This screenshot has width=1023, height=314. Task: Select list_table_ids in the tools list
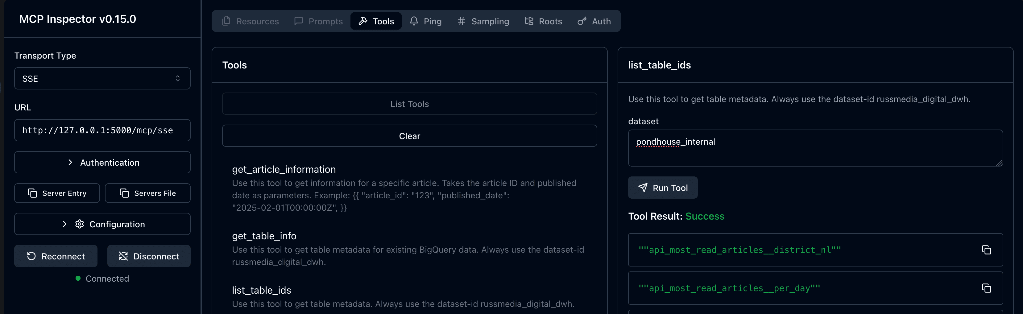[409, 297]
